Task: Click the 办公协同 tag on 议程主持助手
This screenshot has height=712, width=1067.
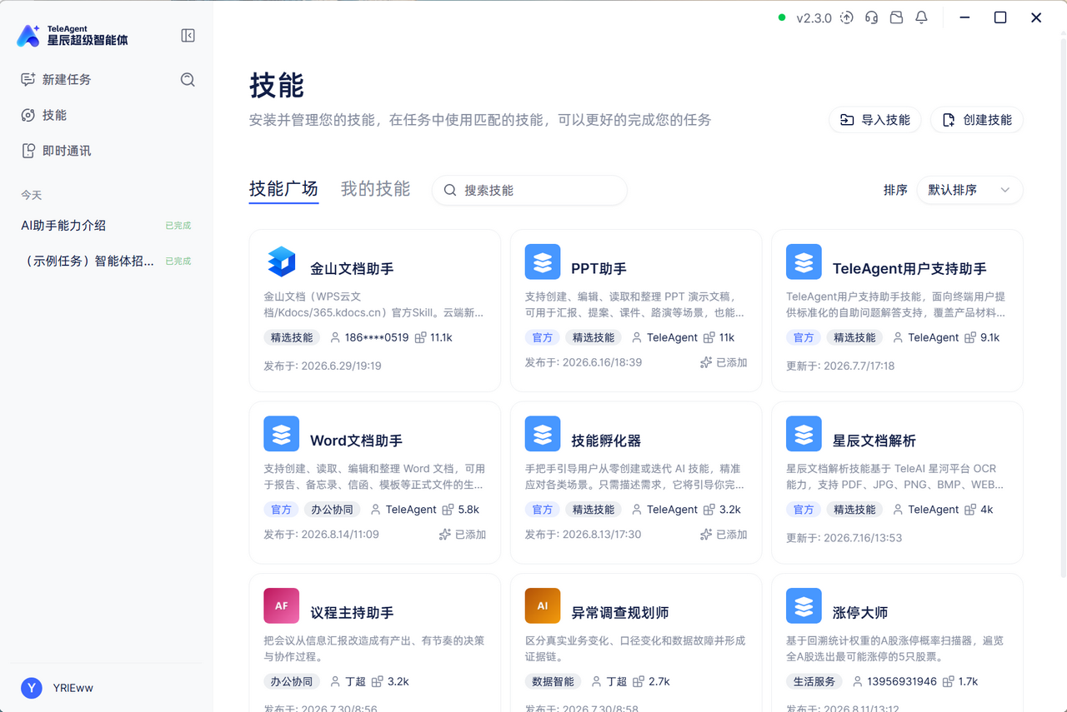Action: click(x=292, y=681)
